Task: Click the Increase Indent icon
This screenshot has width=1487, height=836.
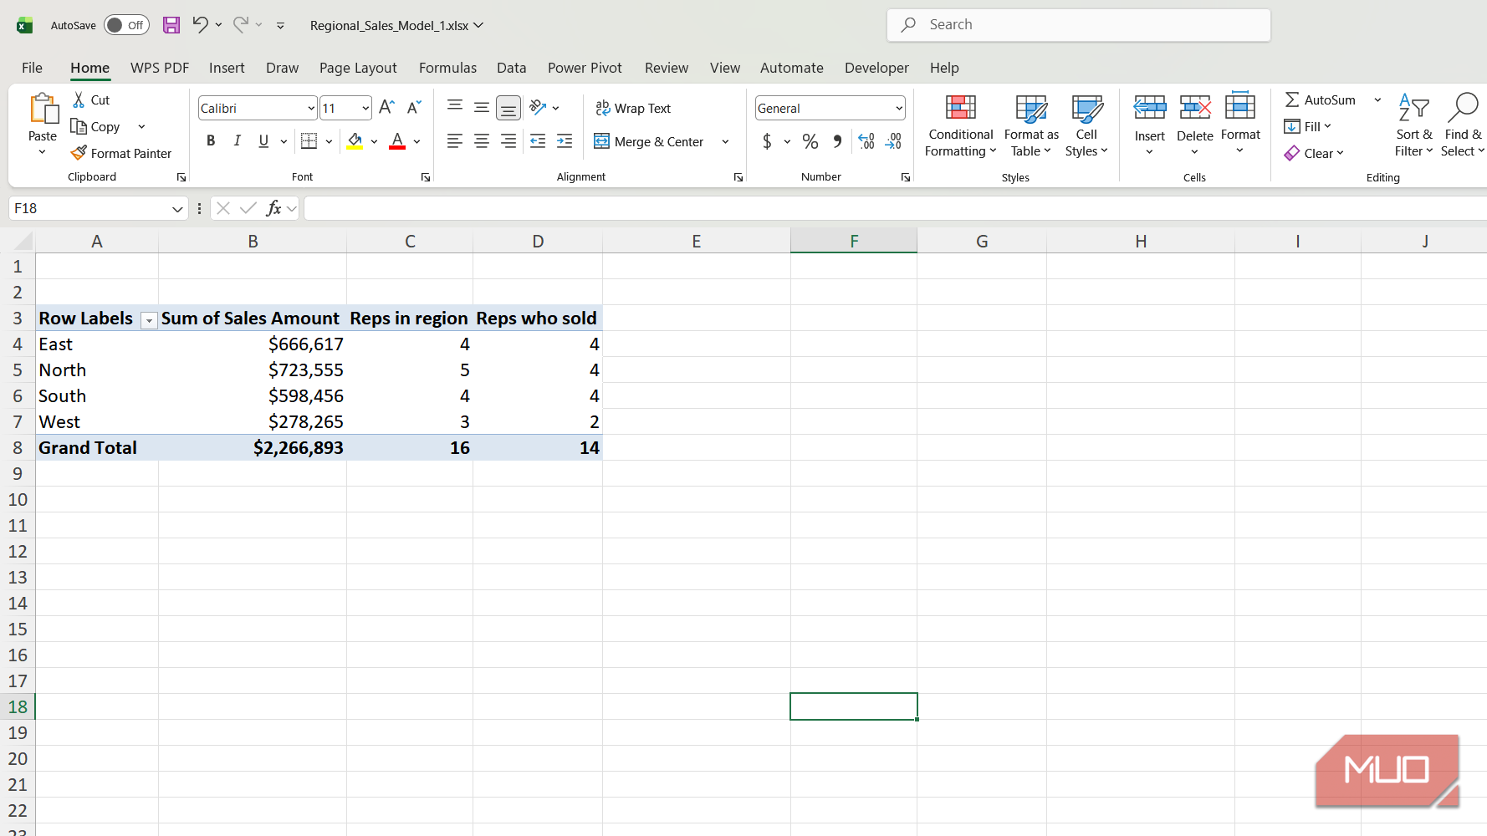Action: point(565,141)
